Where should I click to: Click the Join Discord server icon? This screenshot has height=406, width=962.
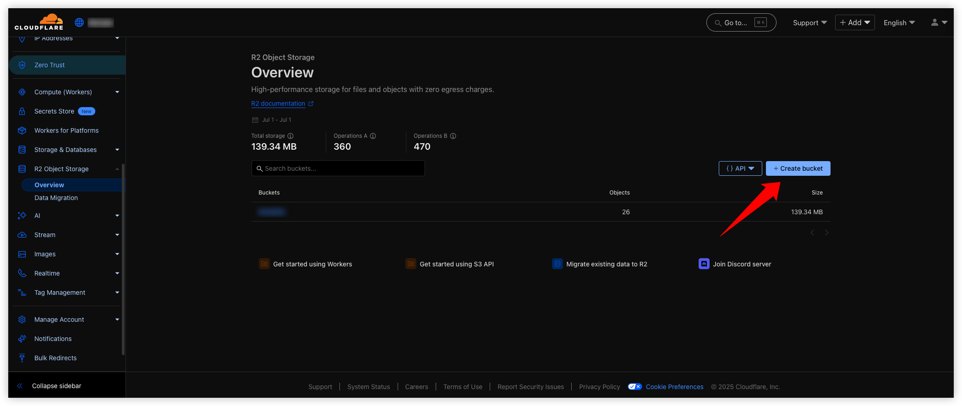tap(704, 264)
